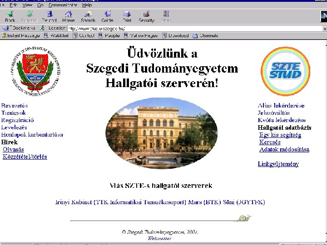
Task: Open the Go menu
Action: (x=40, y=5)
